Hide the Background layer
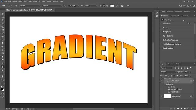 click(161, 96)
